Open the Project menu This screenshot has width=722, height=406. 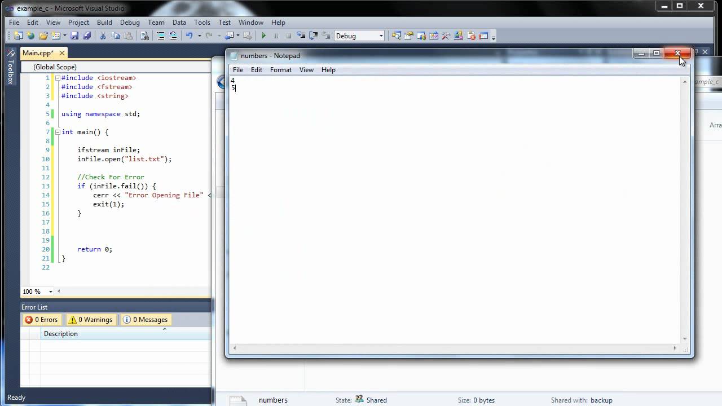(78, 23)
